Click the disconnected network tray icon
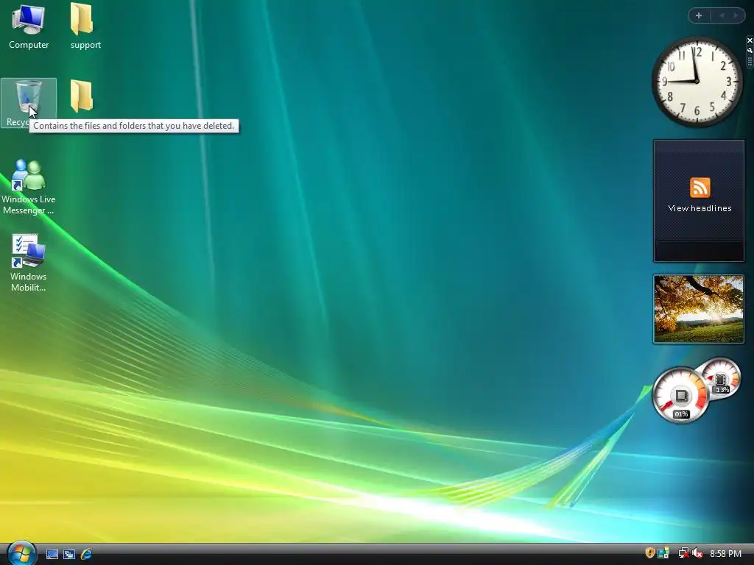This screenshot has height=565, width=754. (683, 553)
